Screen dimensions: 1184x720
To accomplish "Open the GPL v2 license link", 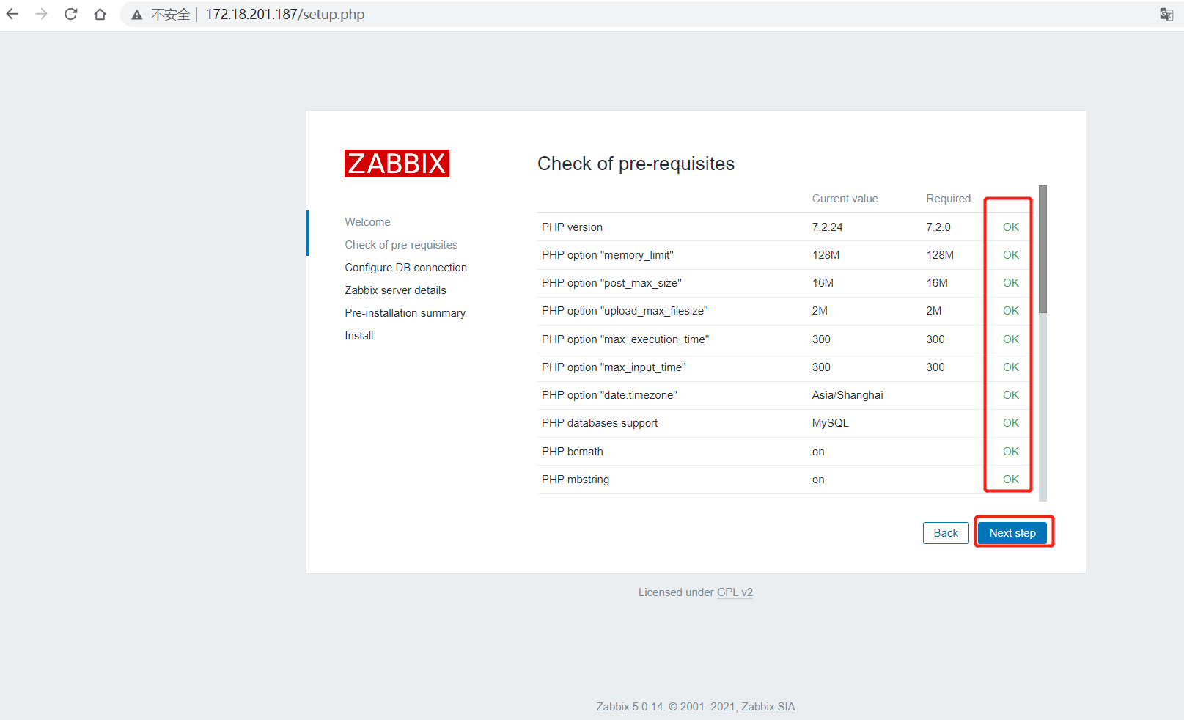I will pos(735,592).
